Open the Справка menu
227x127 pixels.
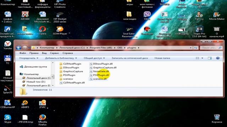(68, 53)
